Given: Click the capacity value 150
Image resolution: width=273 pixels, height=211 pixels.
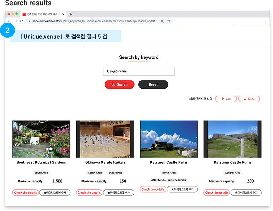Looking at the screenshot, I should pyautogui.click(x=123, y=181).
